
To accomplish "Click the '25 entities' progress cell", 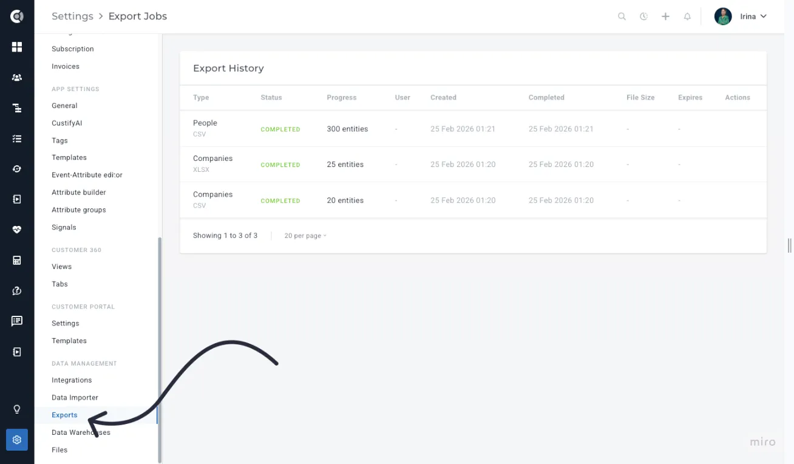I will tap(345, 165).
